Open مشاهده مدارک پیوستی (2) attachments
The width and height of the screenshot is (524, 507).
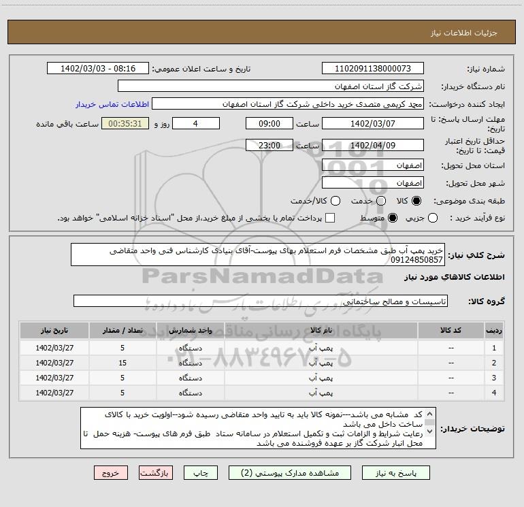[290, 473]
